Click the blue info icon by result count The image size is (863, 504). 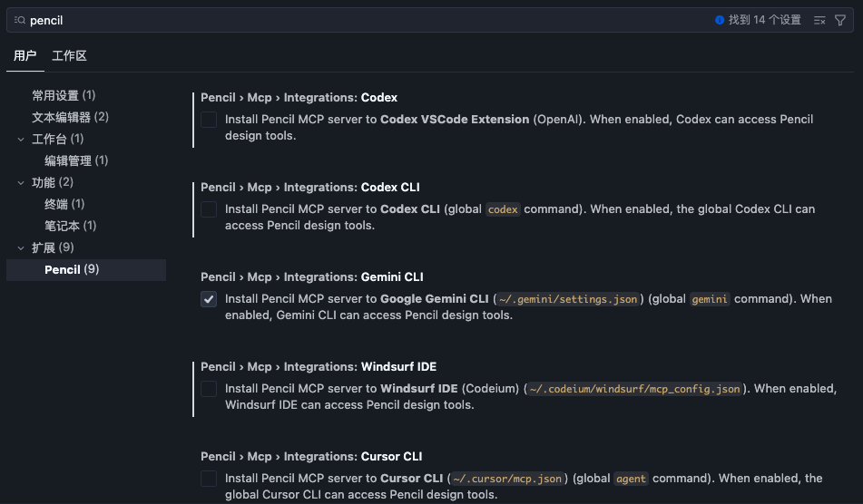[x=720, y=20]
